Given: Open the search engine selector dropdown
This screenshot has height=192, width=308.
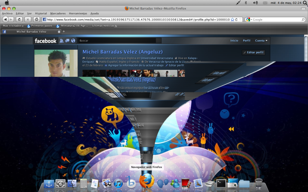Looking at the screenshot, I should [x=249, y=19].
